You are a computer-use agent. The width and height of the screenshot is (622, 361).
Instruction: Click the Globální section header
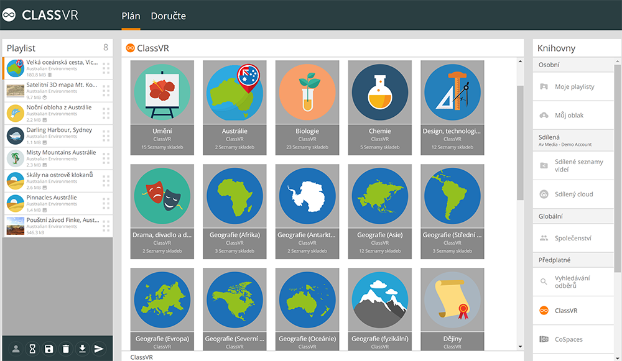pos(573,216)
